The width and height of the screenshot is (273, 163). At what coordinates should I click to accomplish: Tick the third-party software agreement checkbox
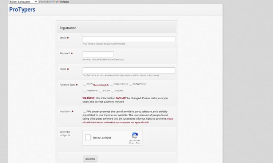[x=84, y=111]
